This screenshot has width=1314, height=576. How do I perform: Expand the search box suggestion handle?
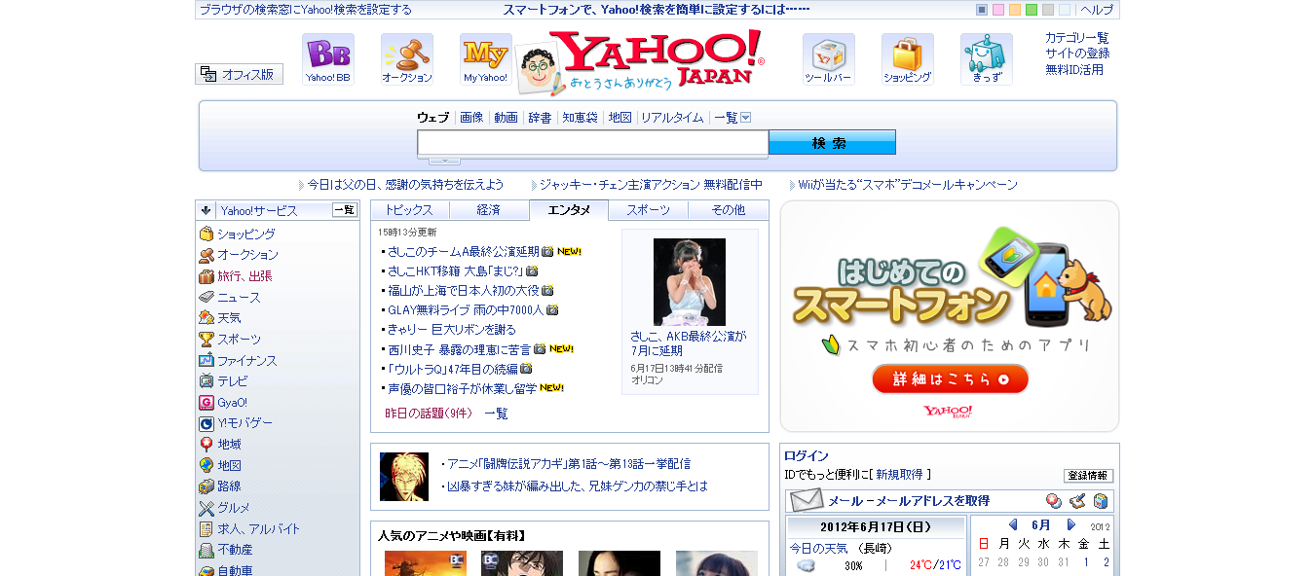444,161
